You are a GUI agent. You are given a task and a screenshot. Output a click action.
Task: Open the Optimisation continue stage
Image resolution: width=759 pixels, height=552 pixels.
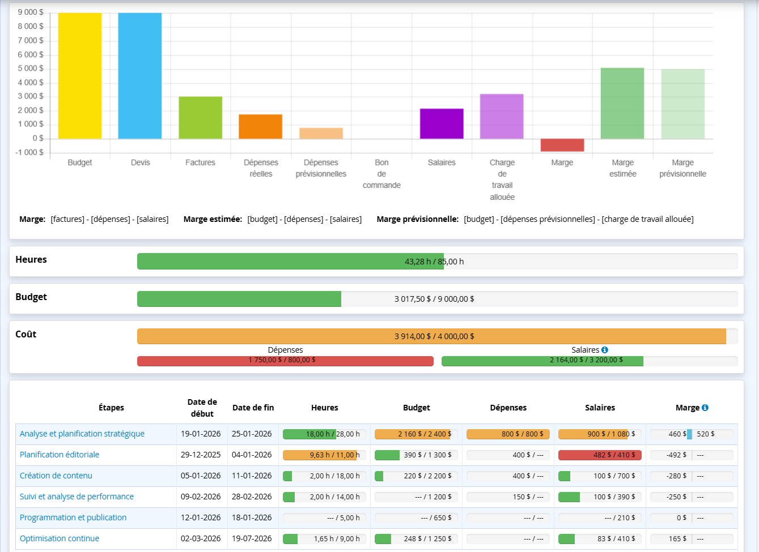(60, 538)
